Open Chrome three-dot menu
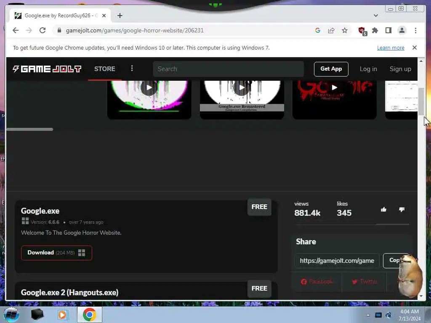 click(415, 30)
